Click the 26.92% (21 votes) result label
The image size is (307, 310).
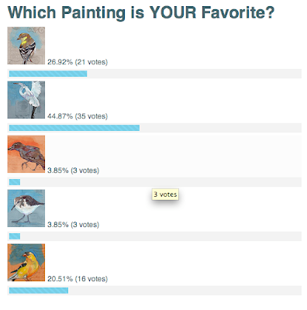pyautogui.click(x=78, y=62)
